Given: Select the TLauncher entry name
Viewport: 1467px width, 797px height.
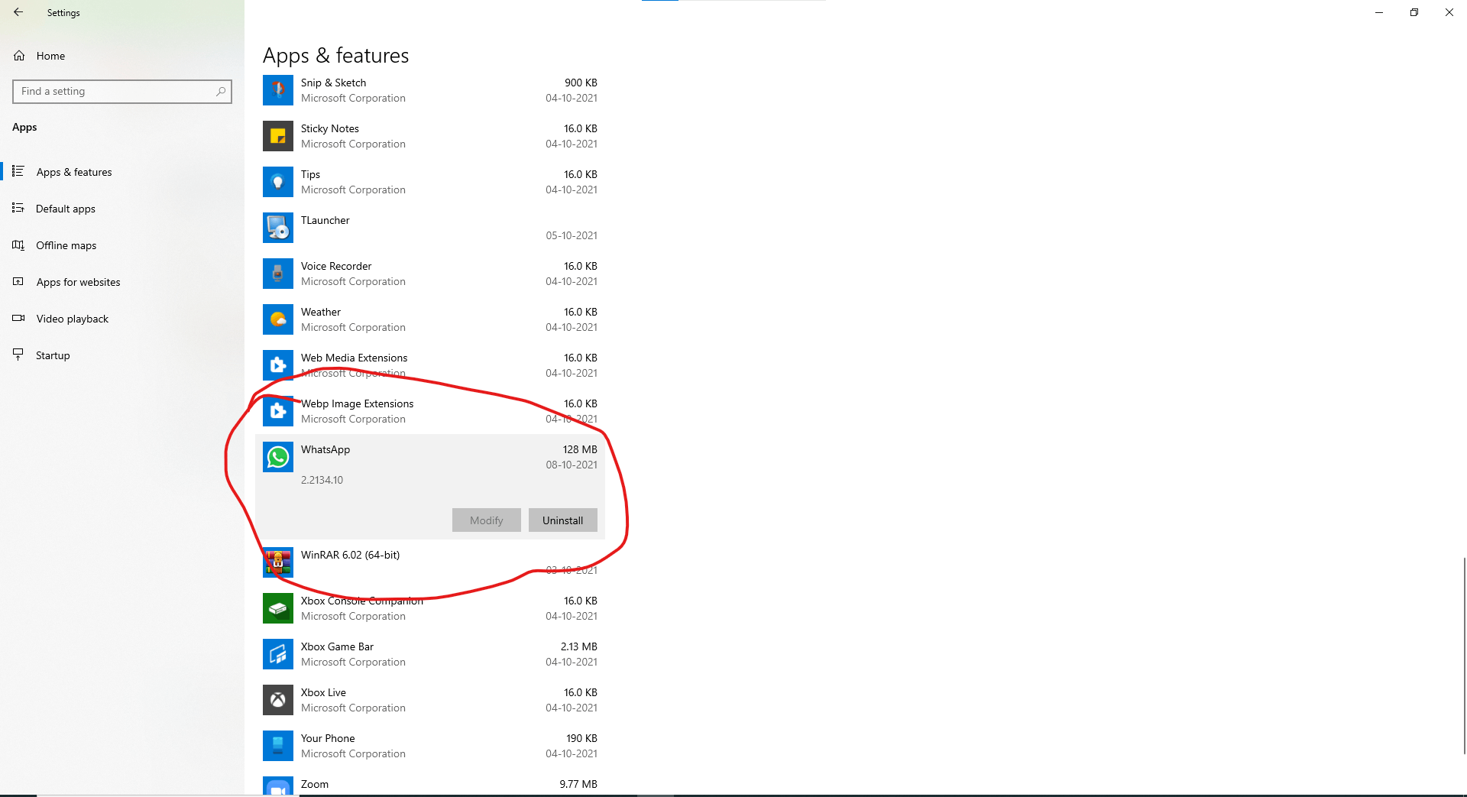Looking at the screenshot, I should click(325, 220).
